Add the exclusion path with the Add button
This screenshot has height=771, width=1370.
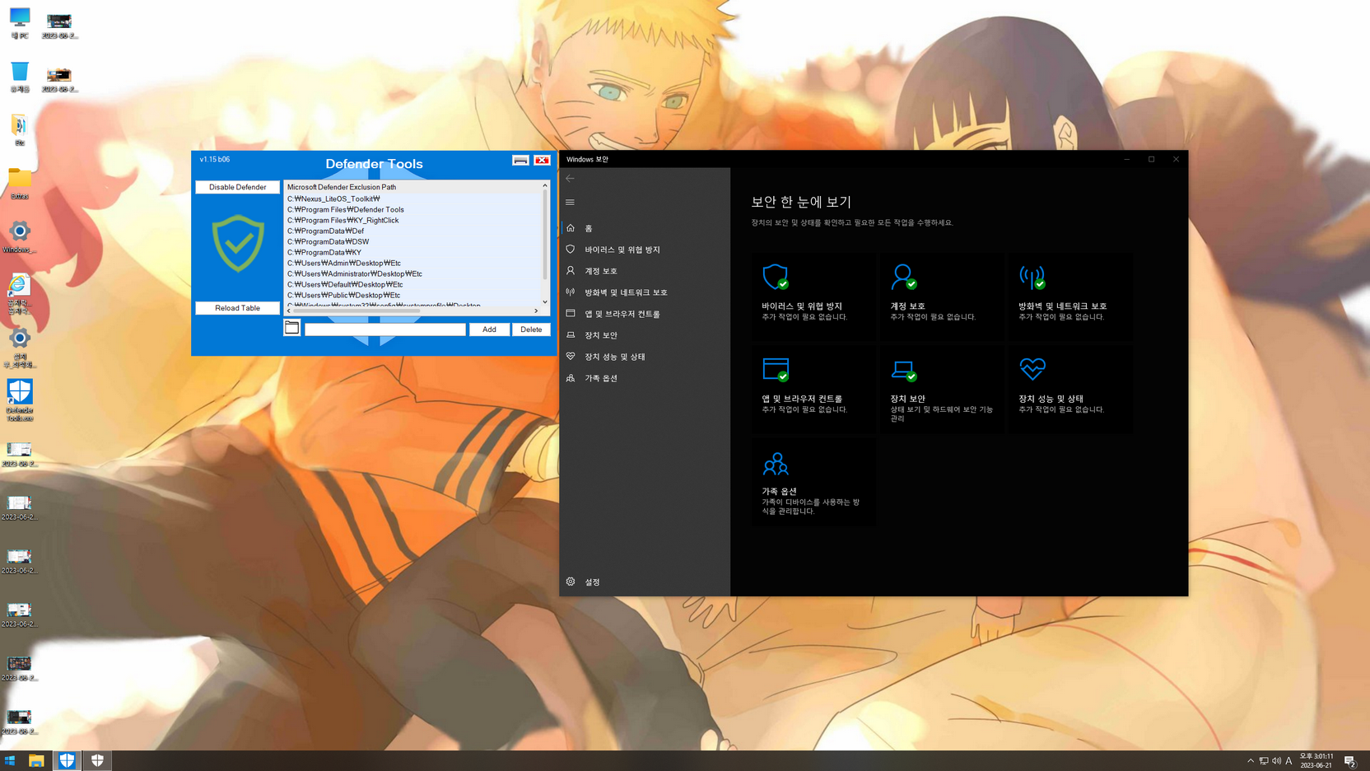pos(489,329)
